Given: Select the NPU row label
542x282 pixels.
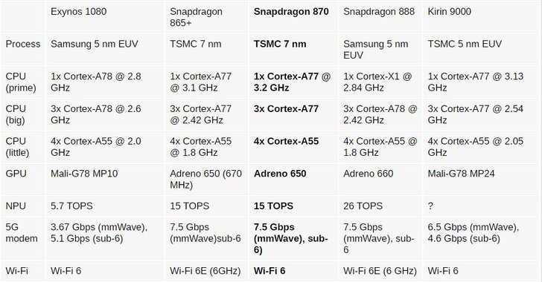Looking at the screenshot, I should point(16,206).
